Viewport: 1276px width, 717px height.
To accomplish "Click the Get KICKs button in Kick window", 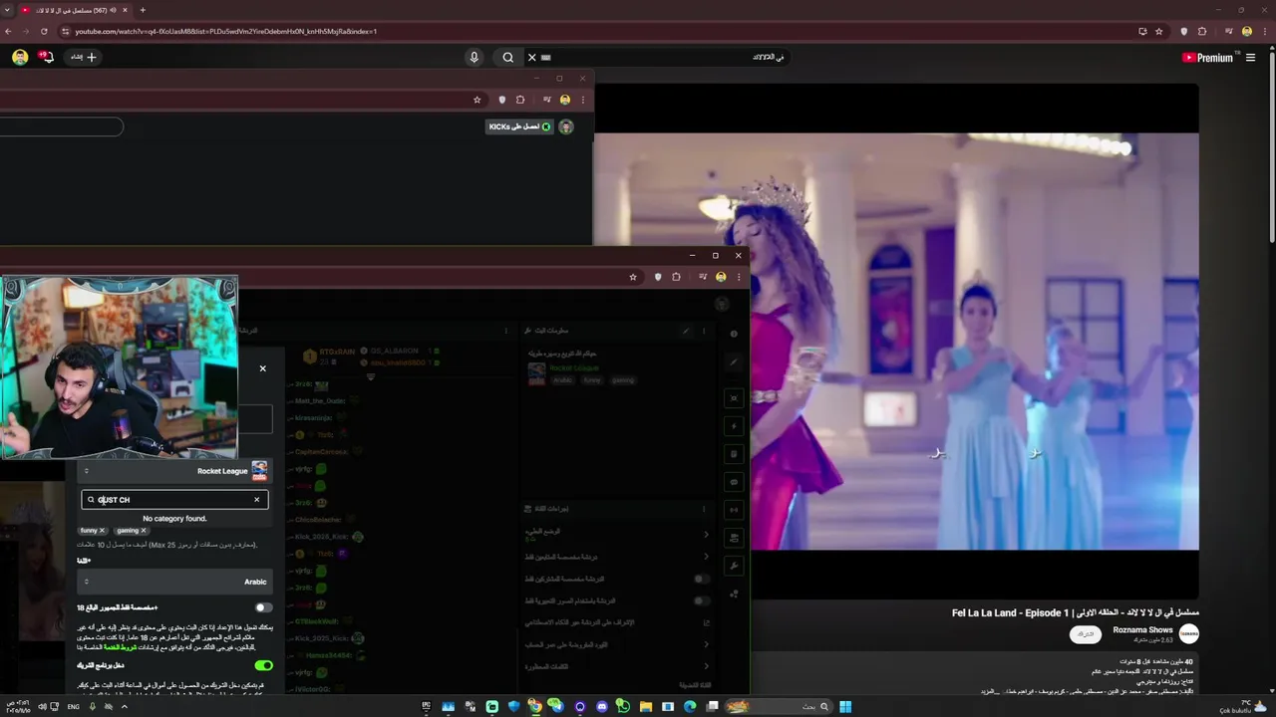I will point(519,126).
